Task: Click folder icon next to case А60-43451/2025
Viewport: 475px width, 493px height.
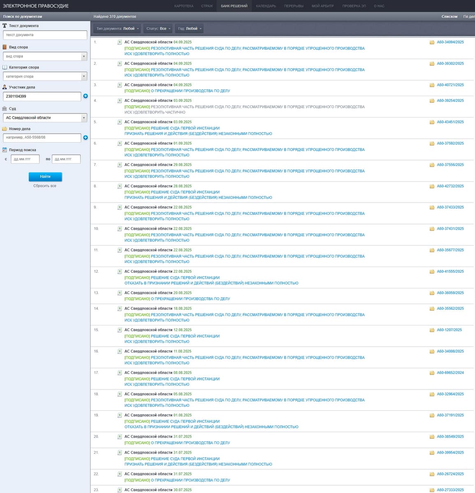Action: coord(432,122)
